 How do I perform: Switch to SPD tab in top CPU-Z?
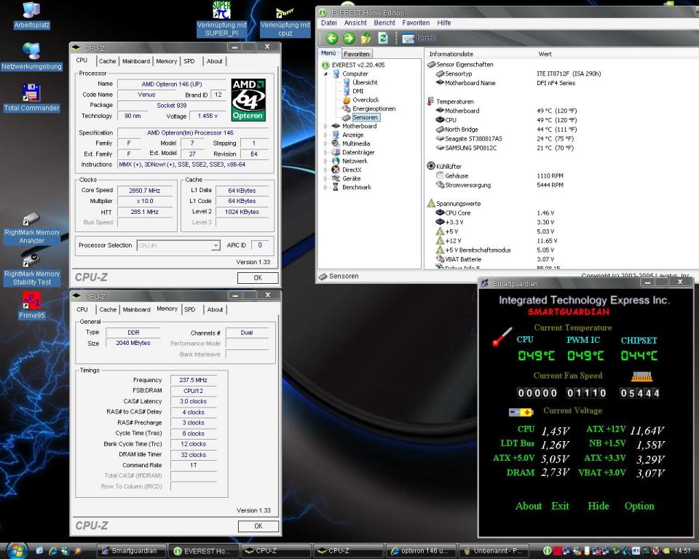[189, 61]
